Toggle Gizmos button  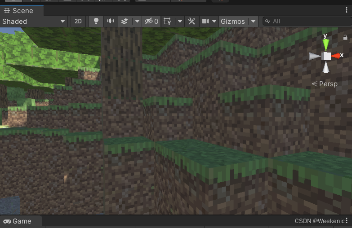[233, 21]
